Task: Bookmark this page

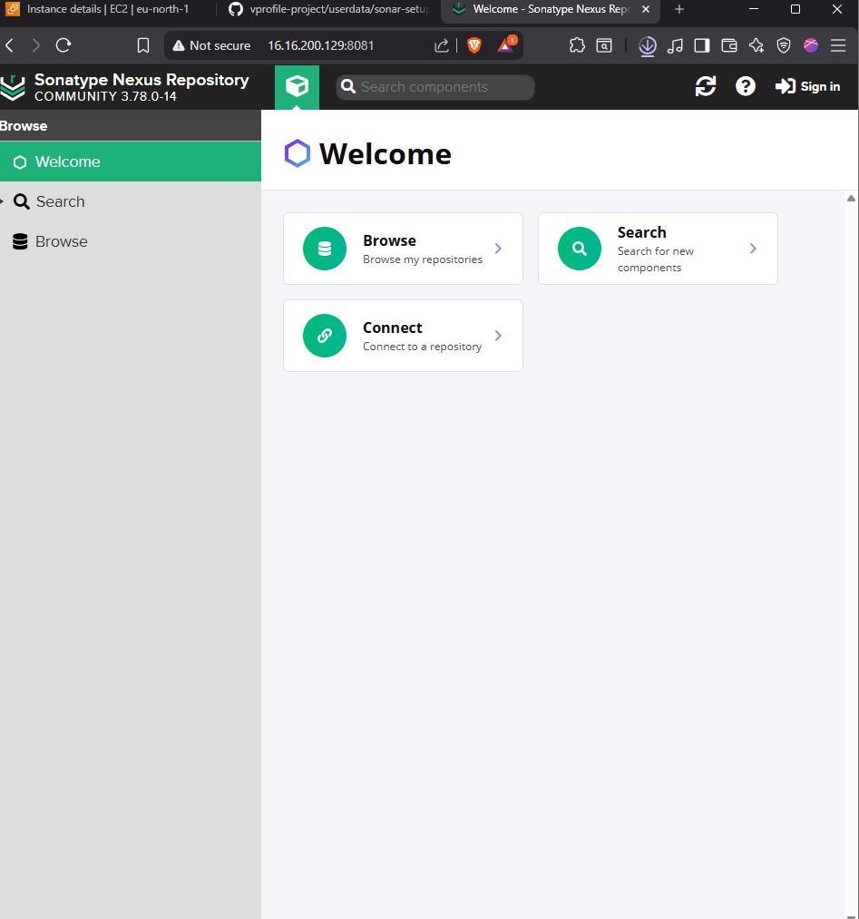Action: pyautogui.click(x=143, y=45)
